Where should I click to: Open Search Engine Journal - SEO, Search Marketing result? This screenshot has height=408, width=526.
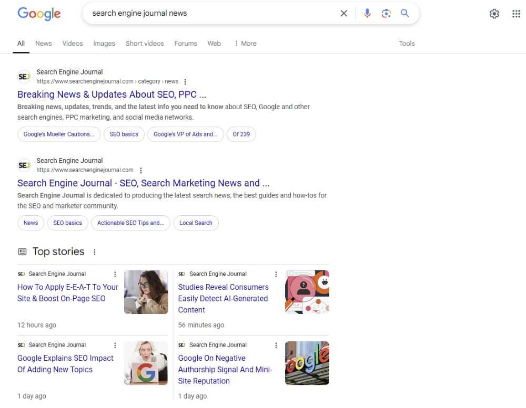(143, 183)
